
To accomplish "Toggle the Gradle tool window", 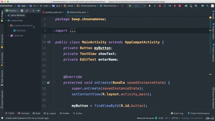I will pos(213,15).
